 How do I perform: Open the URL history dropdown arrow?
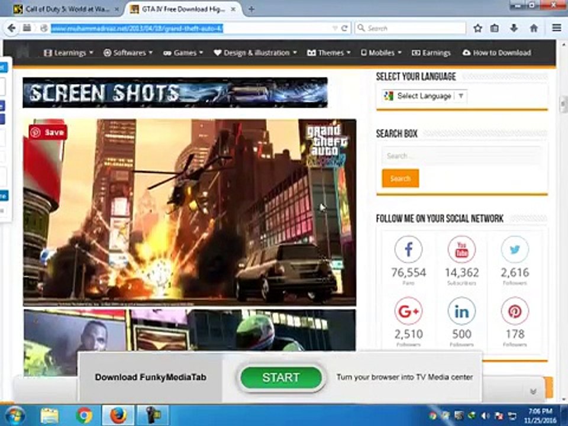click(335, 28)
